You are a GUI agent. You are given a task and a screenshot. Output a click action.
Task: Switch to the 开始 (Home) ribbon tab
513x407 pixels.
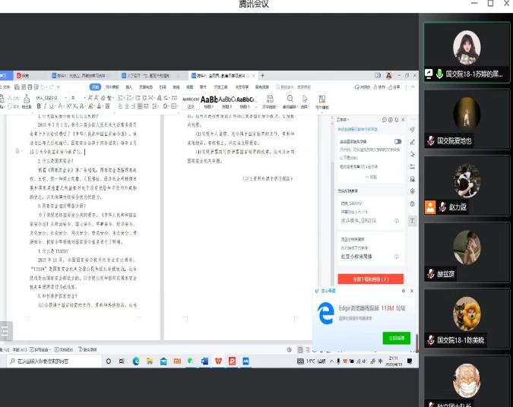point(95,87)
